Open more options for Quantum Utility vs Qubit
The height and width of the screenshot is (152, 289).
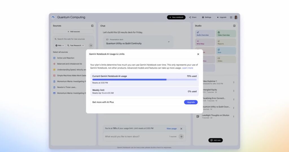(x=234, y=108)
